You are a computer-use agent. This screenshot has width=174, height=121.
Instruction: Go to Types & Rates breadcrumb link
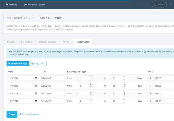(46, 18)
